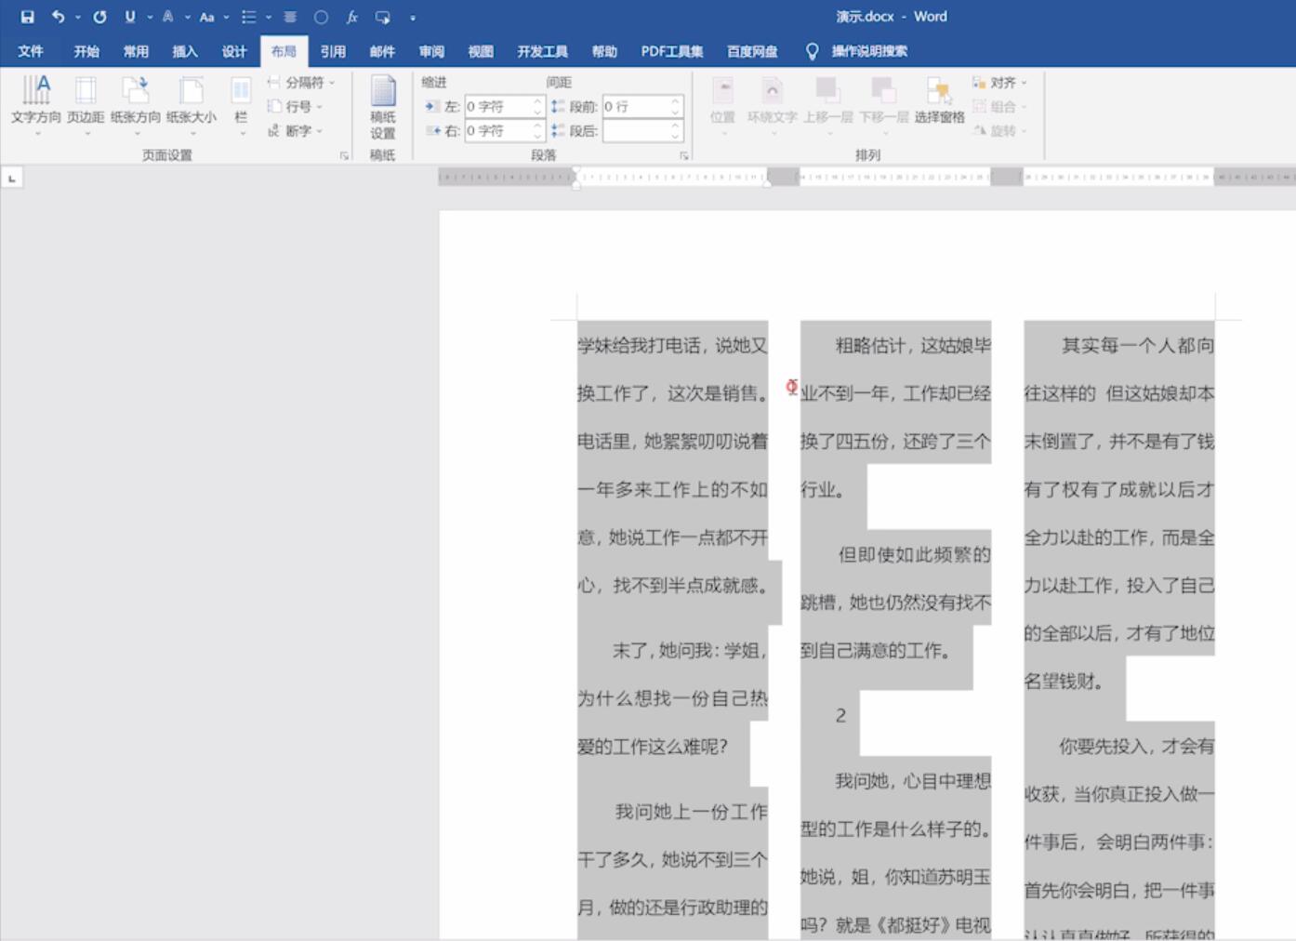The image size is (1296, 941).
Task: Switch to the 引用 tab
Action: pos(333,51)
